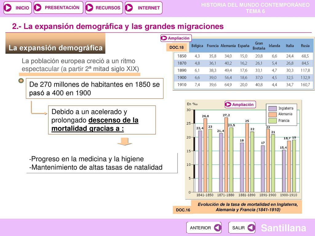The image size is (315, 236).
Task: Go back with the ANTERIOR label
Action: (x=201, y=228)
